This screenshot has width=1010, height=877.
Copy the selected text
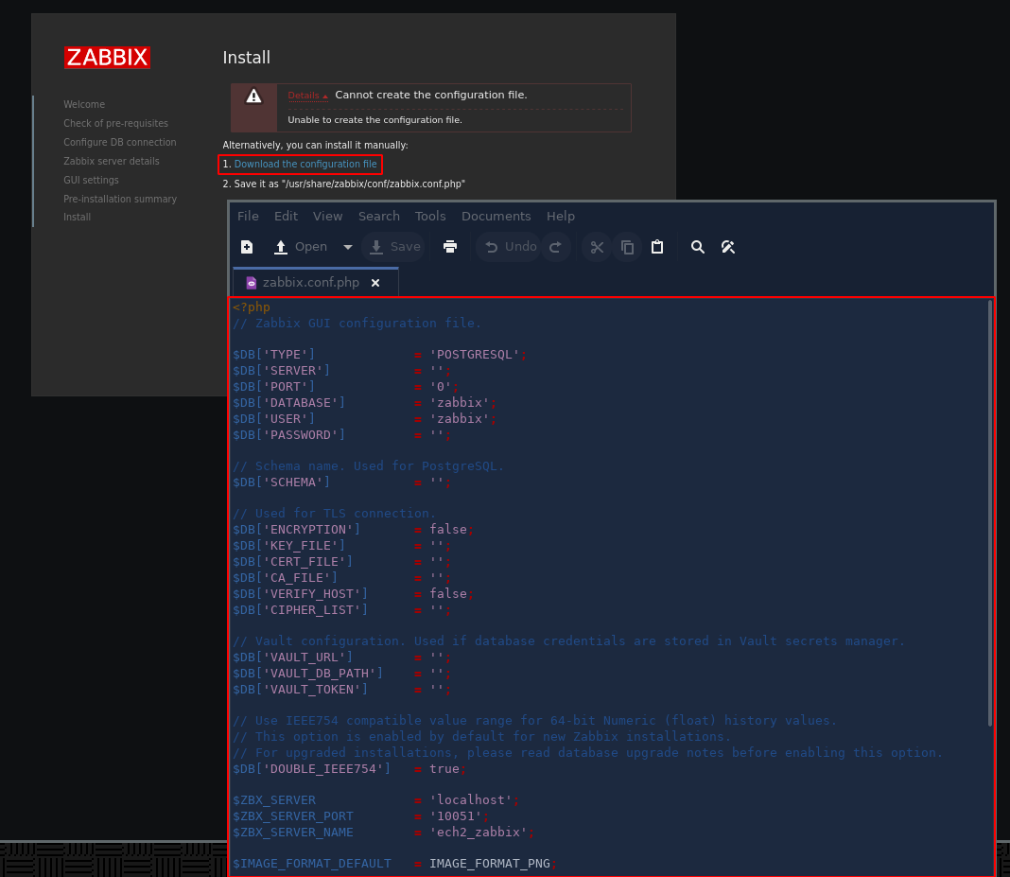click(x=627, y=247)
